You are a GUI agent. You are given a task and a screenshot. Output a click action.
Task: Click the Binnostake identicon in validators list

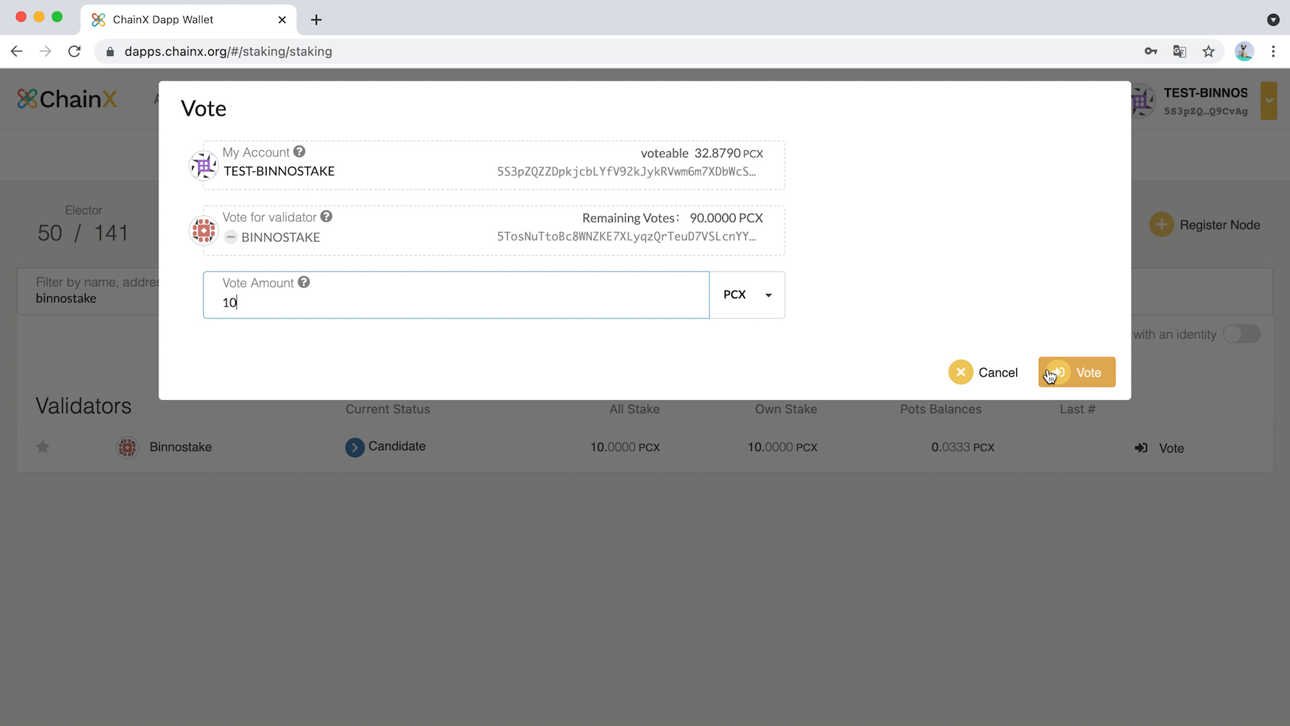[127, 447]
